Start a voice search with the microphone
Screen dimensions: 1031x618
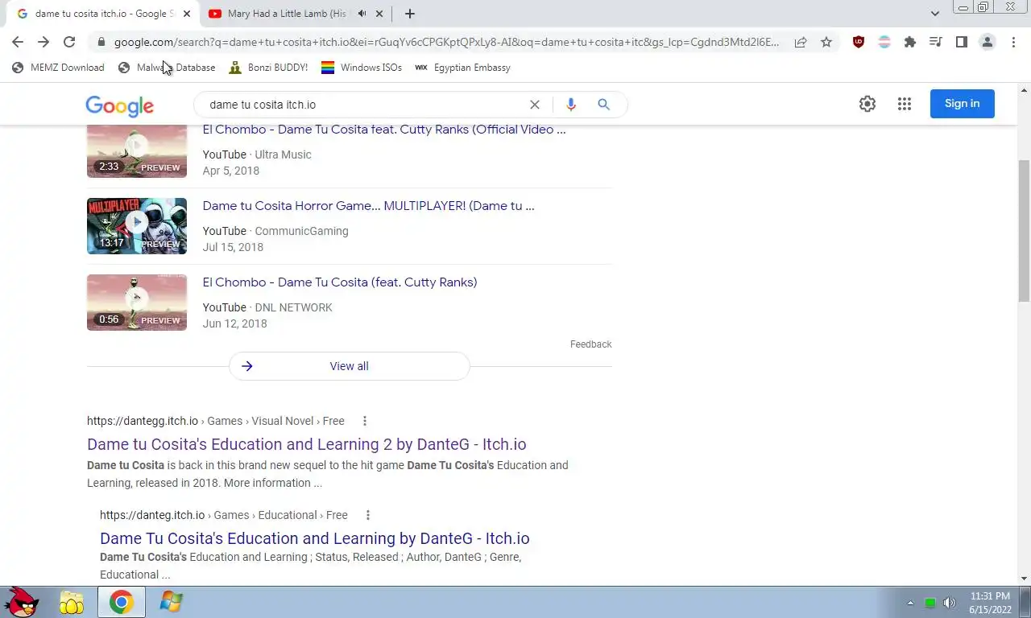[x=571, y=105]
